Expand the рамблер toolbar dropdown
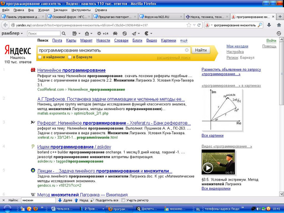 click(22, 33)
